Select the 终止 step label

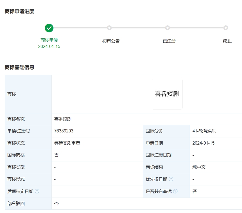[227, 41]
